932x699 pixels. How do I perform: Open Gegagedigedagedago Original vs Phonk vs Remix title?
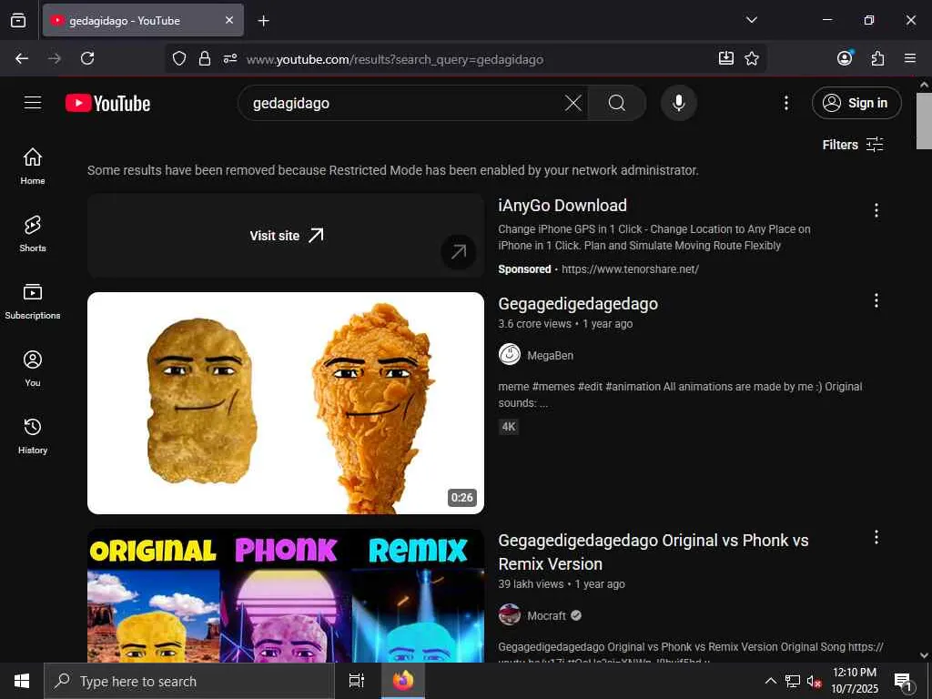(x=653, y=552)
